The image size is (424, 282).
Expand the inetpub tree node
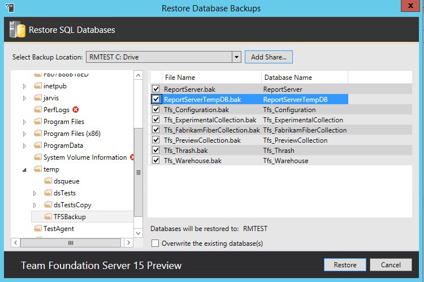pos(24,87)
